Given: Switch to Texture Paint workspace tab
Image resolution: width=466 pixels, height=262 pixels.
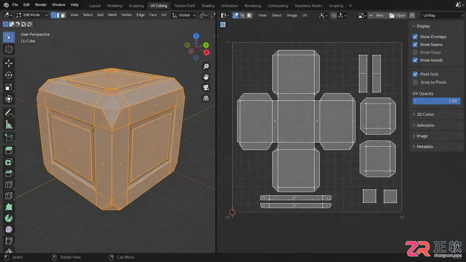Looking at the screenshot, I should 184,5.
